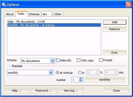Click the Options window title icon

coord(4,5)
